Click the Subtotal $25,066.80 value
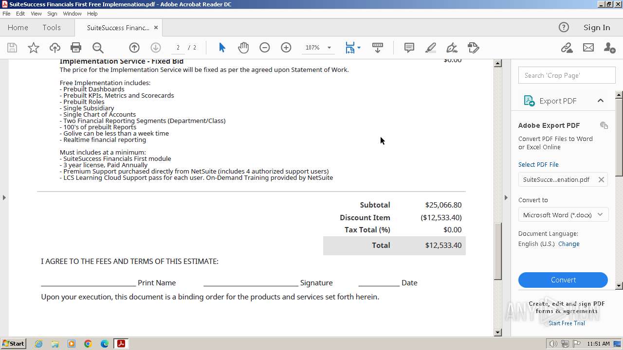Screen dimensions: 623x350 pos(443,205)
